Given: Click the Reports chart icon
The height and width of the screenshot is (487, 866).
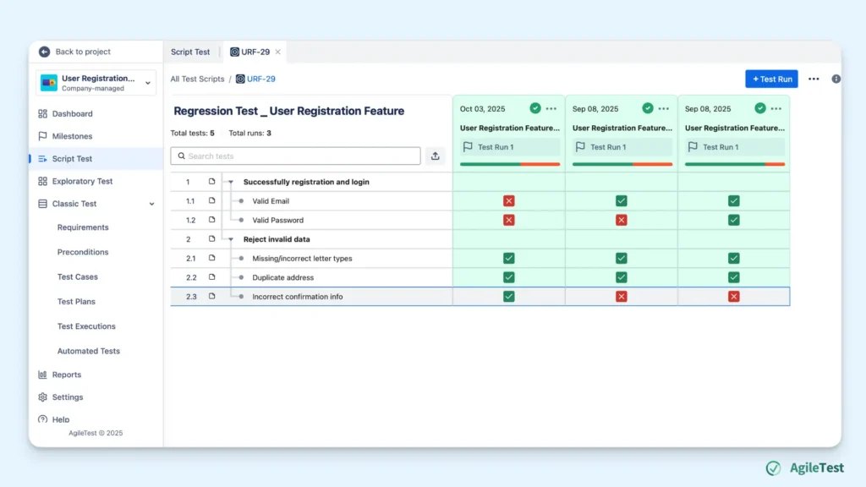Looking at the screenshot, I should (42, 375).
